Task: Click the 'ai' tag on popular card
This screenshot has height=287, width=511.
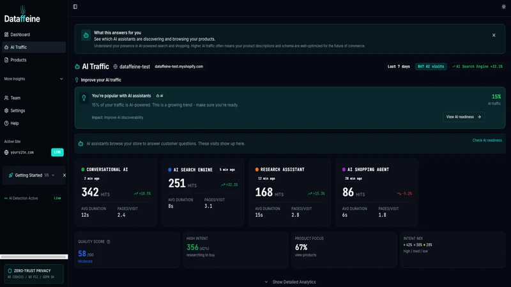Action: point(160,96)
